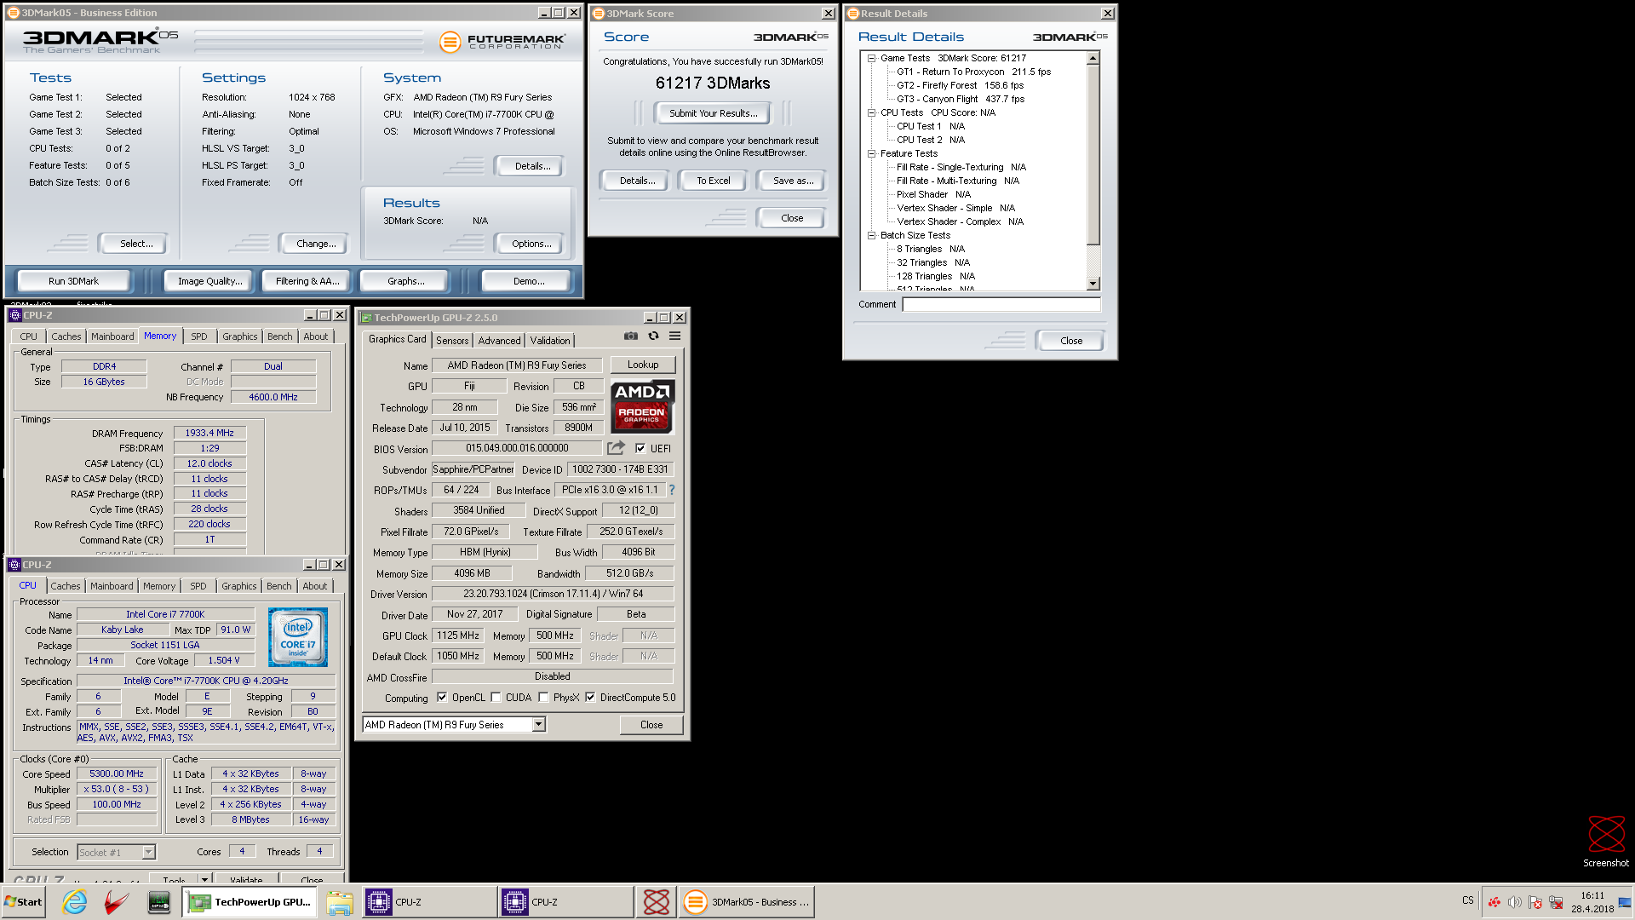Click the CS language indicator

click(x=1468, y=900)
